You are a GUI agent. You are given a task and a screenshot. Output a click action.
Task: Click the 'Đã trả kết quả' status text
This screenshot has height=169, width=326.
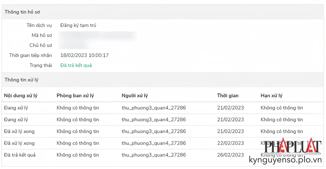coord(76,65)
